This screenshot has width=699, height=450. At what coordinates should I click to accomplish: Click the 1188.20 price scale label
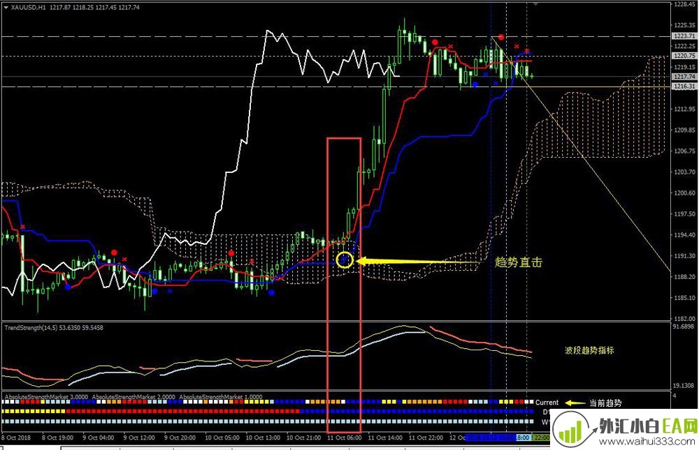pyautogui.click(x=685, y=276)
